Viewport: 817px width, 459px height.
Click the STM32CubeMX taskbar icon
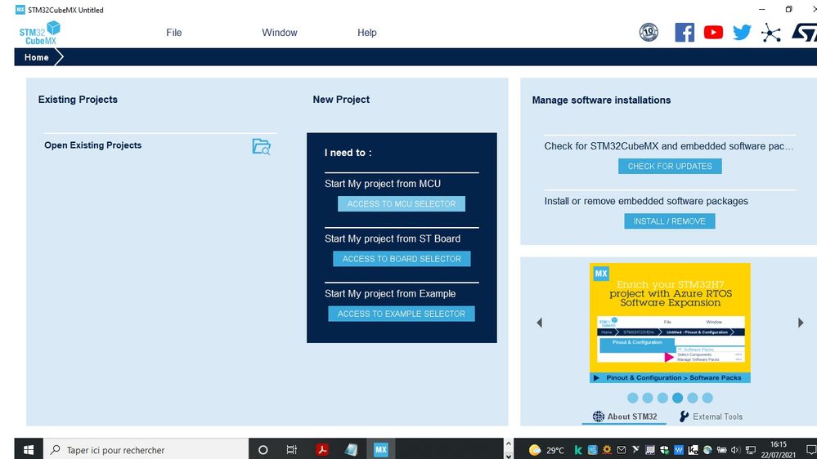380,450
